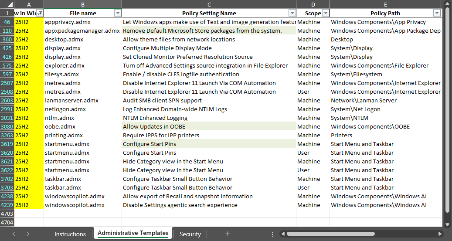Image resolution: width=452 pixels, height=241 pixels.
Task: Select column A header
Action: (29, 4)
